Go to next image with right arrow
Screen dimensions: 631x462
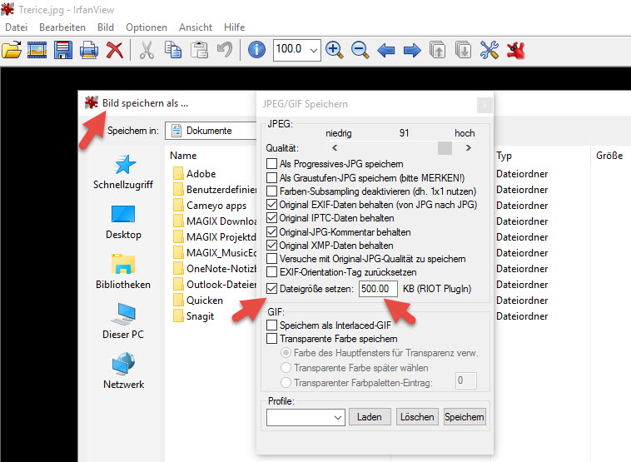412,51
